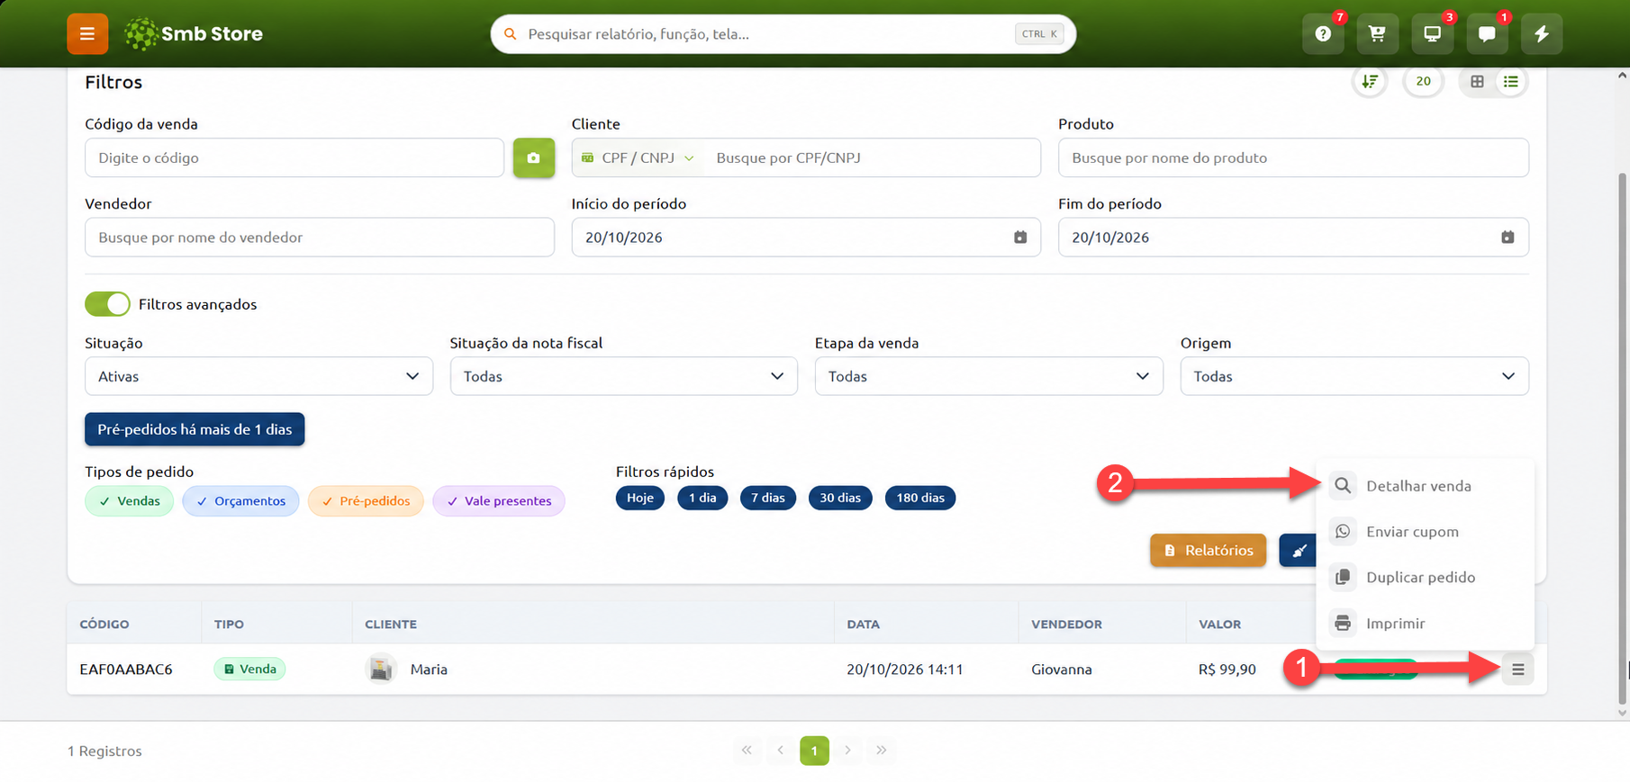1630x782 pixels.
Task: Click Maria's customer avatar
Action: [x=381, y=670]
